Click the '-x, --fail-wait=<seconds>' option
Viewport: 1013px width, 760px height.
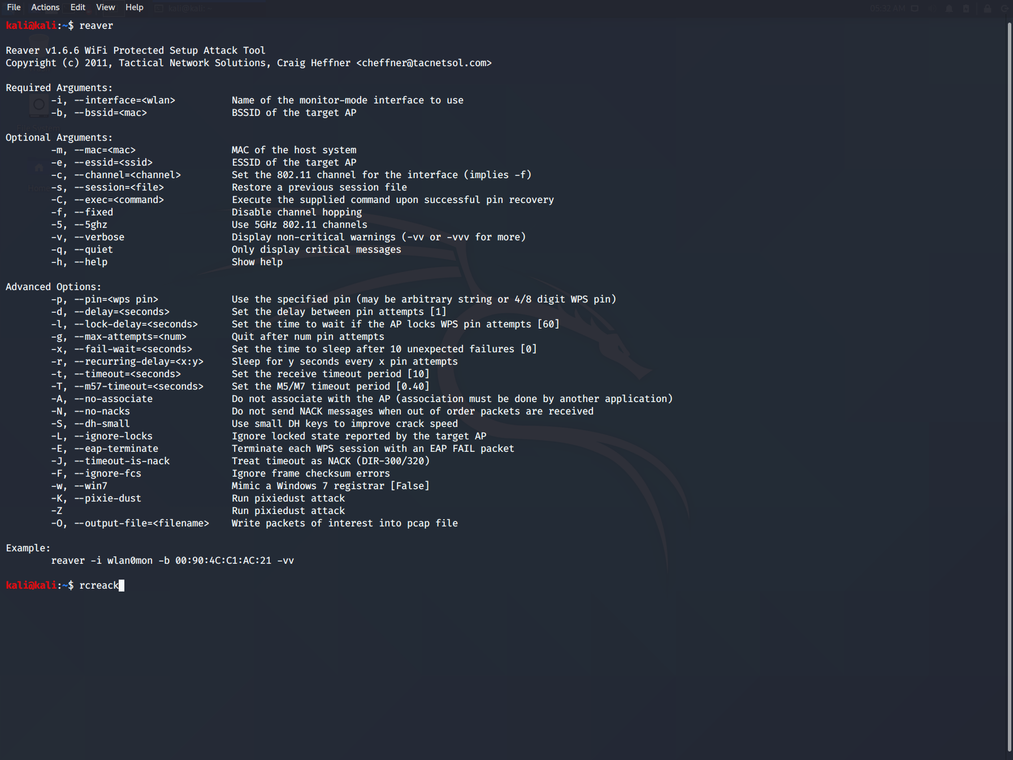122,349
